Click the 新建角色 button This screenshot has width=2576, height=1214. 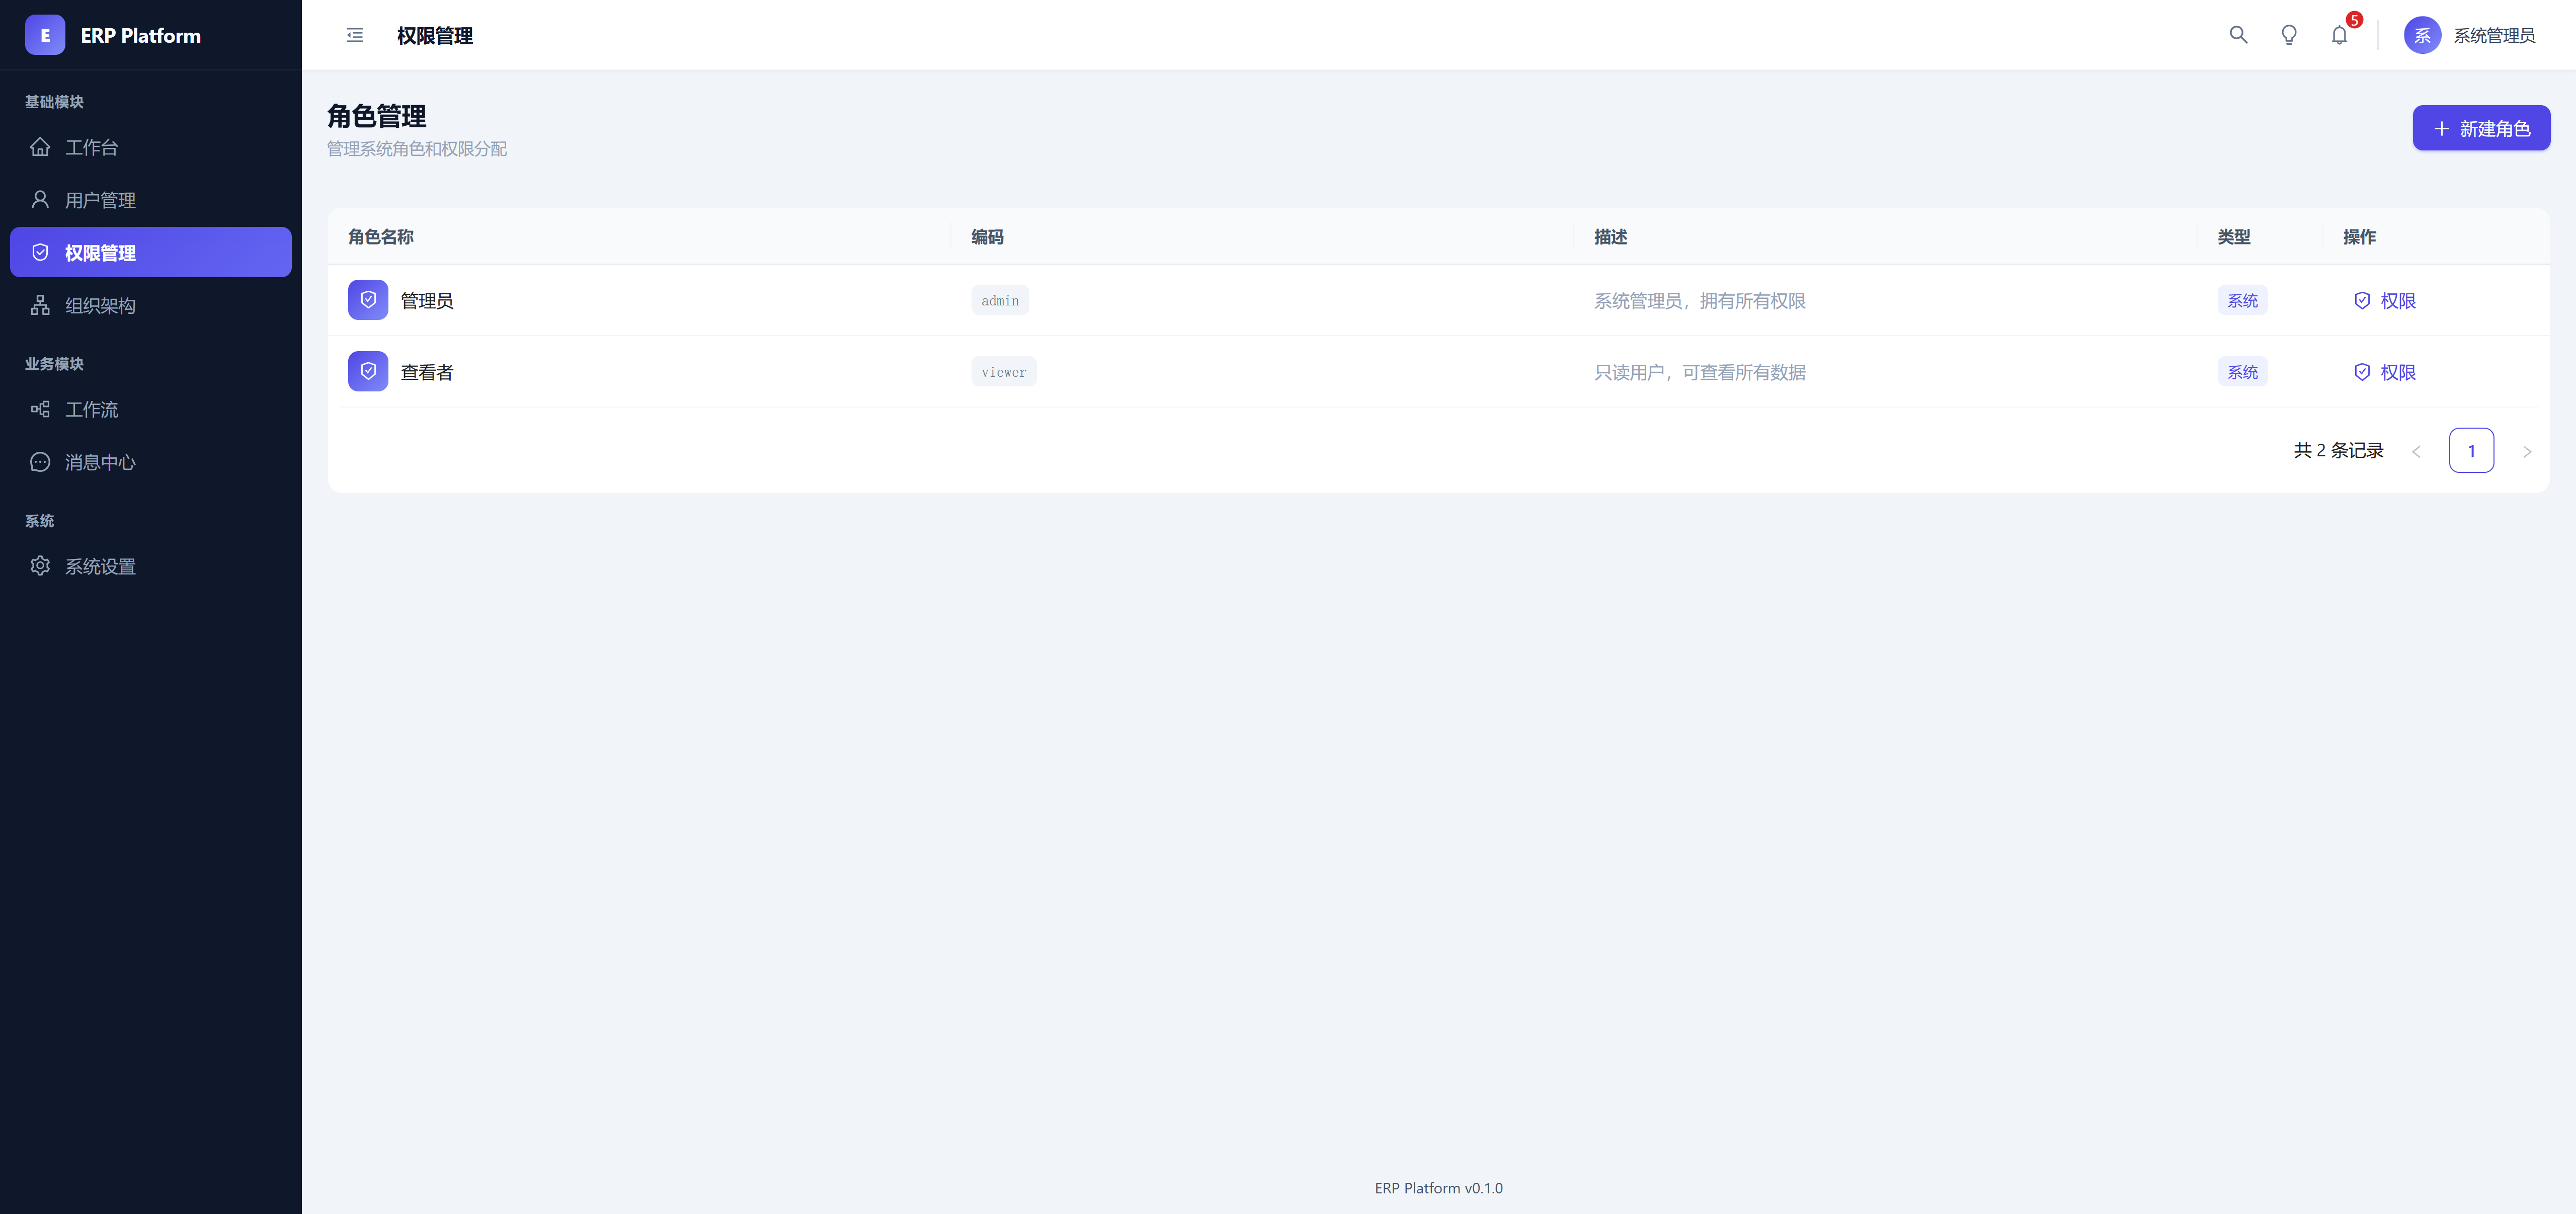coord(2481,128)
